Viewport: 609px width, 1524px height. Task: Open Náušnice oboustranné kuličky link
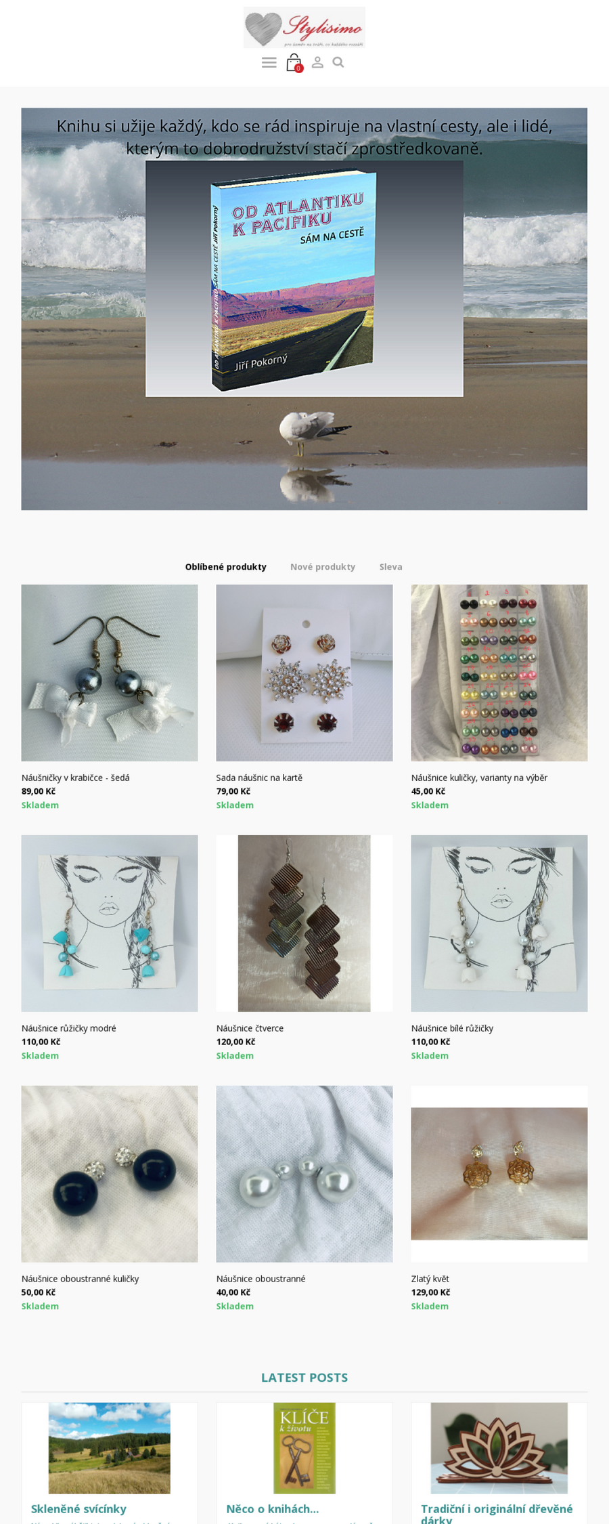81,1279
